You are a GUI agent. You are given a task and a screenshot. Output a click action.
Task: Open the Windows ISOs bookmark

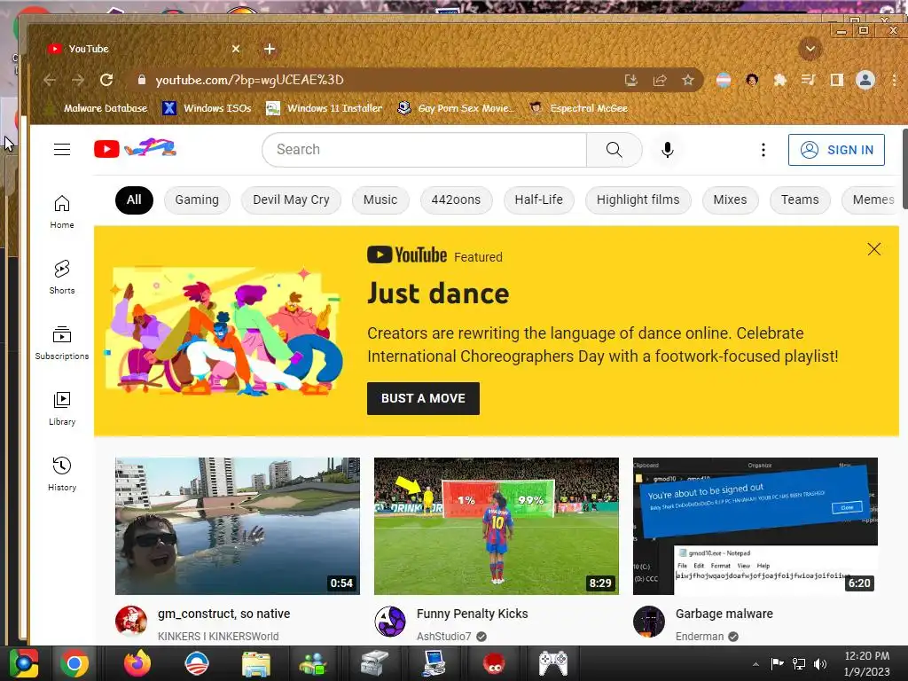tap(207, 108)
